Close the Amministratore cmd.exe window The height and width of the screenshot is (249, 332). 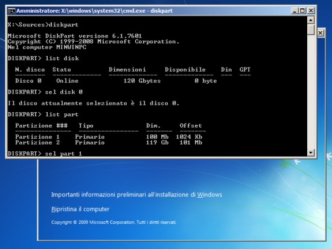click(311, 11)
